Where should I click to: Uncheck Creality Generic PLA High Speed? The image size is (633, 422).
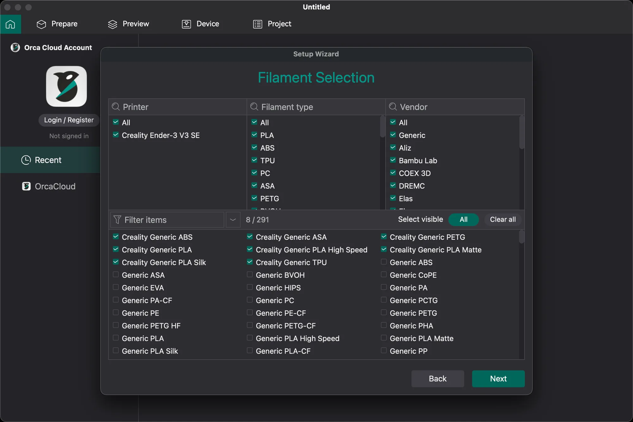[x=250, y=249]
